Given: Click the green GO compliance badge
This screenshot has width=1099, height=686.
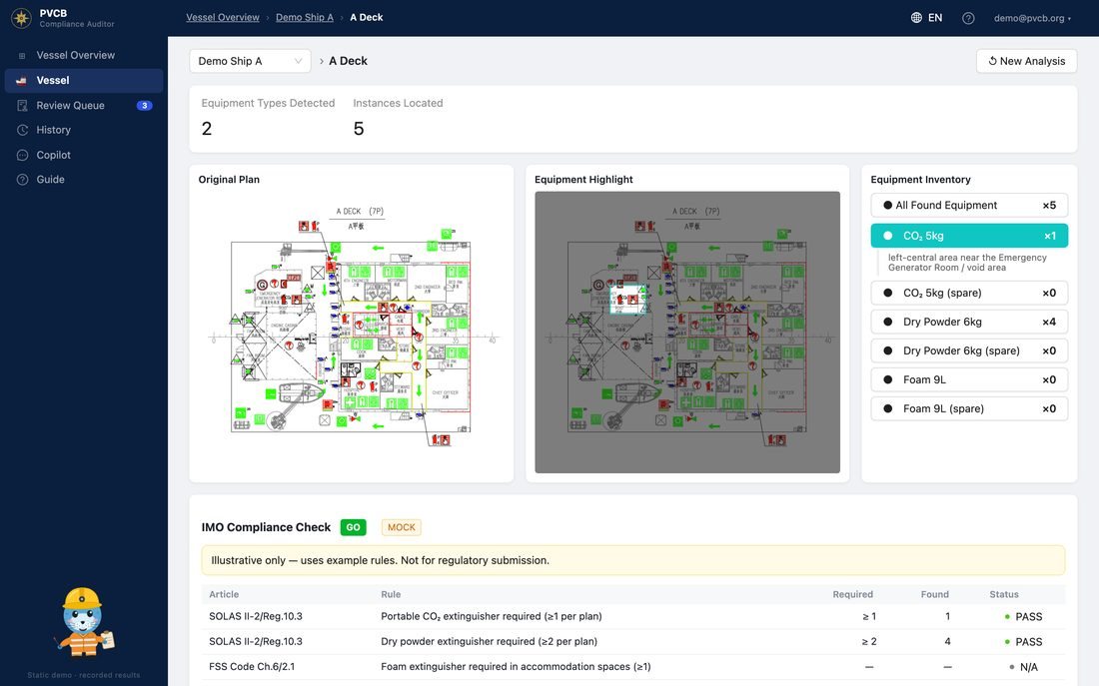Looking at the screenshot, I should [354, 527].
